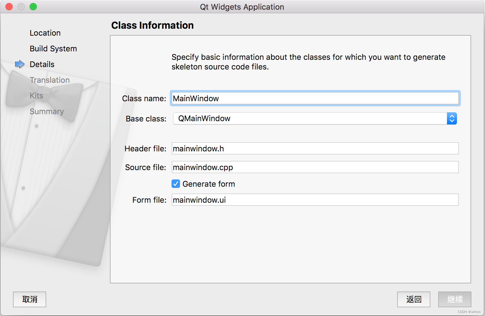Viewport: 485px width, 316px height.
Task: Click the Header file text field
Action: (315, 148)
